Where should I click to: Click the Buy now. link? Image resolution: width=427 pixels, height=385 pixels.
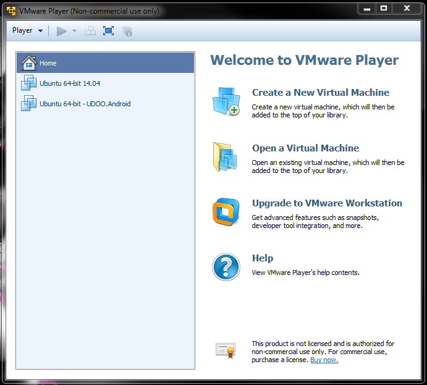(x=324, y=360)
